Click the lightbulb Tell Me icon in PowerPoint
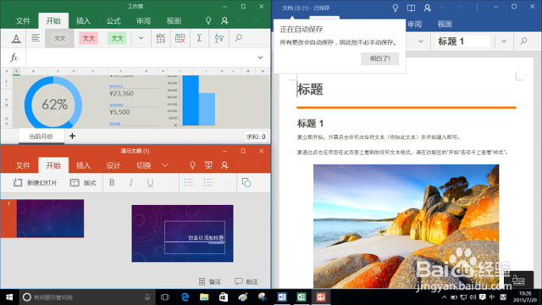Viewport: 542px width, 305px height. point(192,166)
